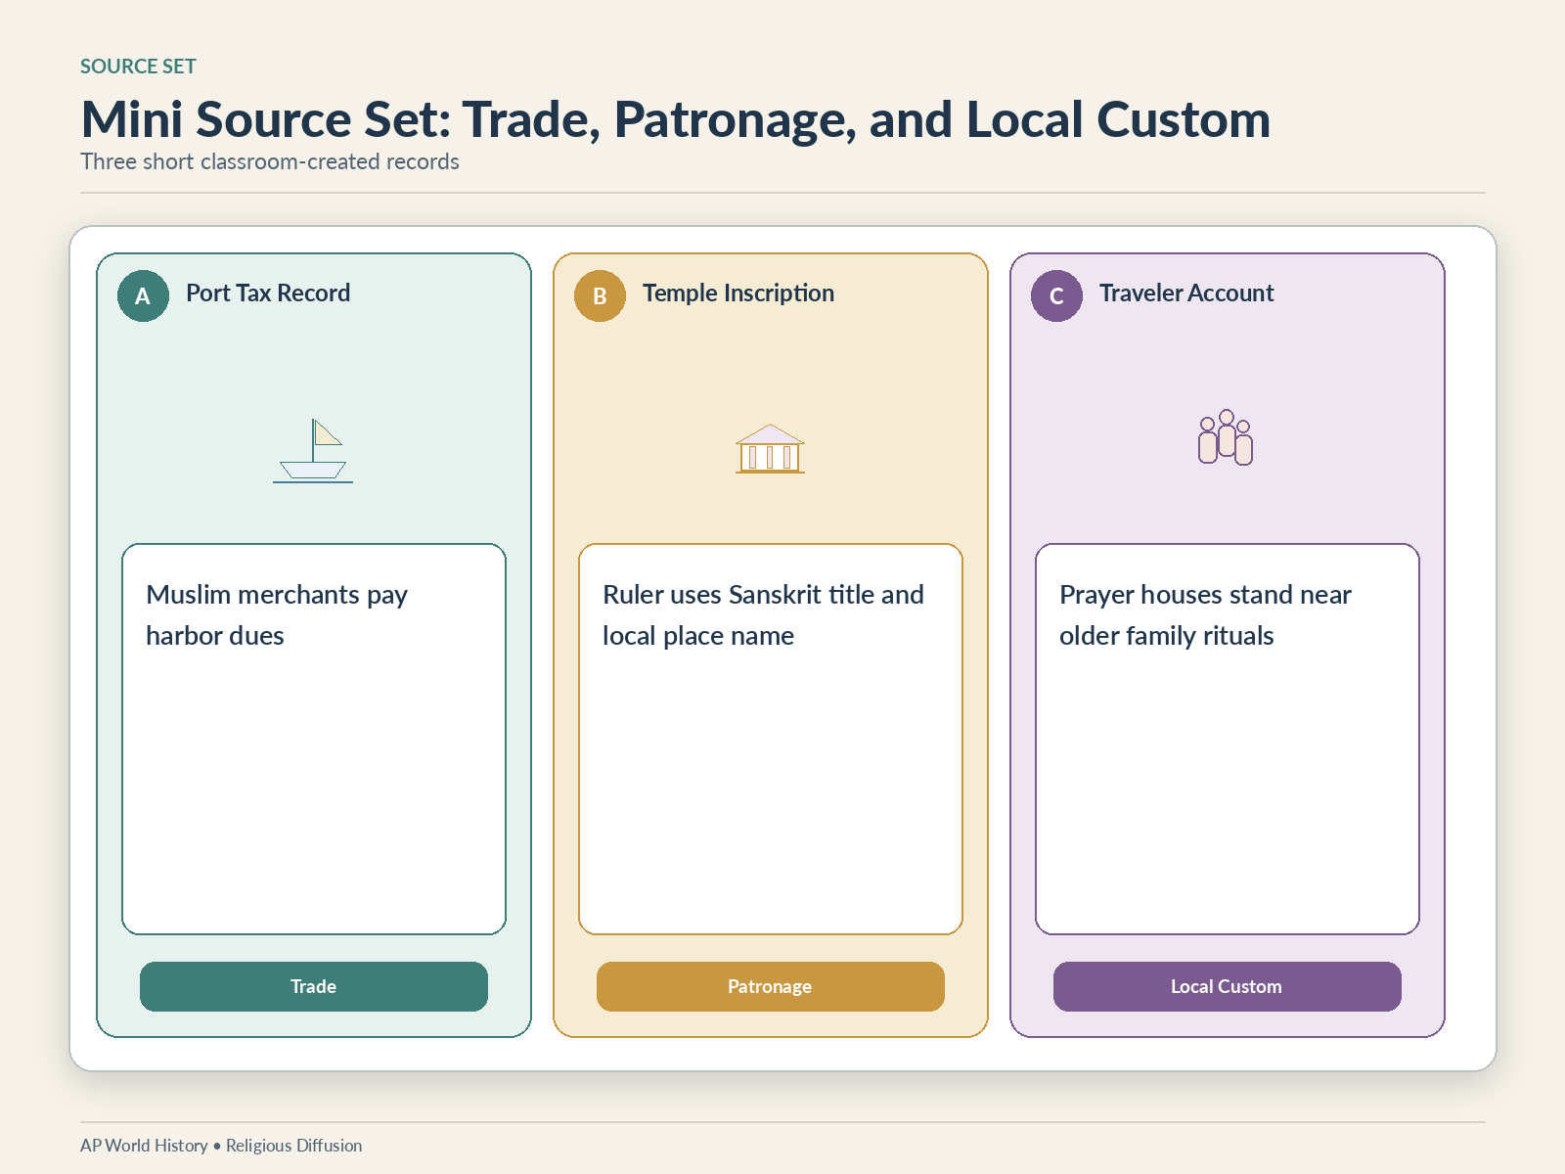
Task: Click the temple building icon
Action: [x=771, y=449]
